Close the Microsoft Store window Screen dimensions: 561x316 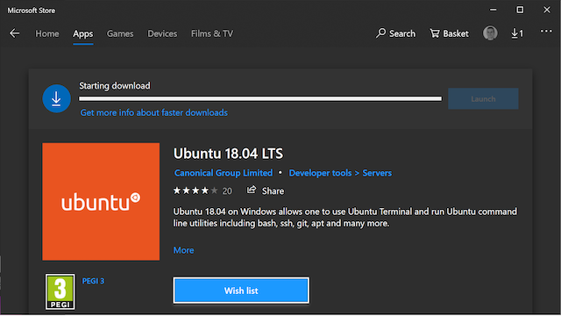tap(547, 10)
